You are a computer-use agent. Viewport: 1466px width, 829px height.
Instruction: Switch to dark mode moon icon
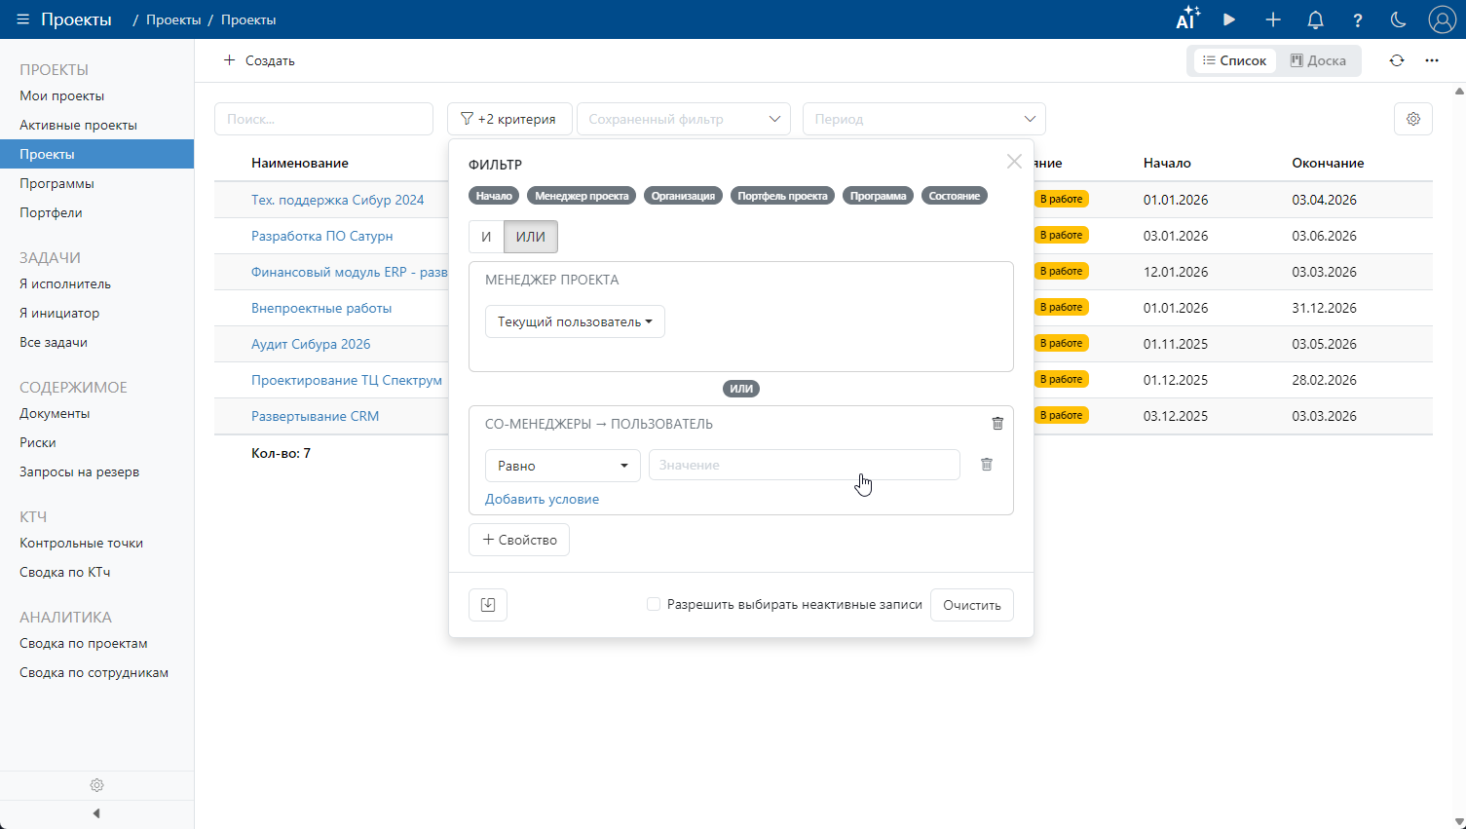(1398, 19)
